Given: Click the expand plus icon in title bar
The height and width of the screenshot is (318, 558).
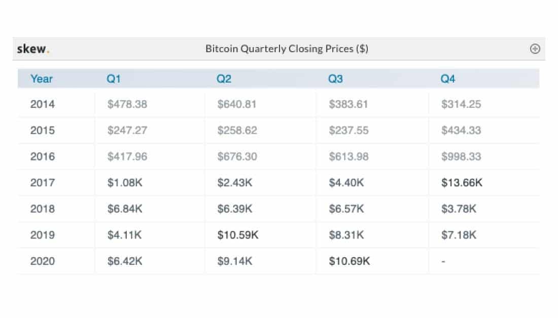Looking at the screenshot, I should 535,49.
